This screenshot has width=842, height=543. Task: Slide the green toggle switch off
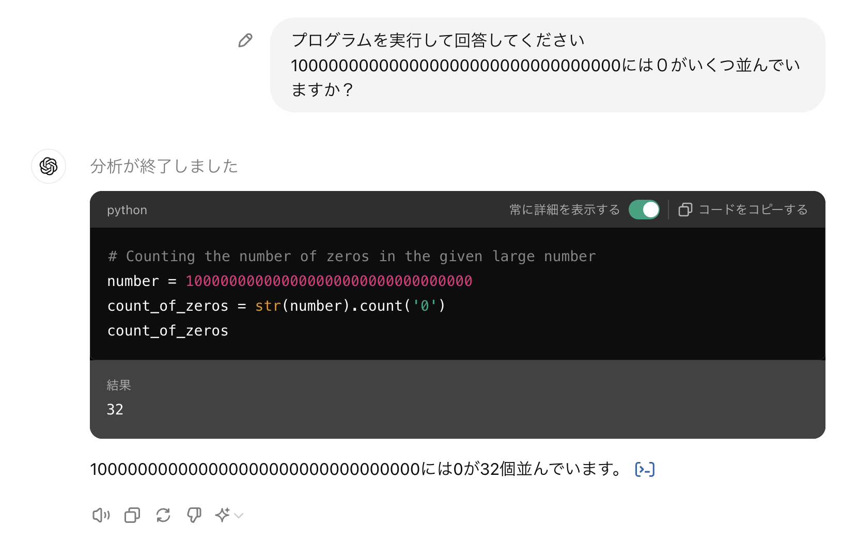pyautogui.click(x=644, y=210)
